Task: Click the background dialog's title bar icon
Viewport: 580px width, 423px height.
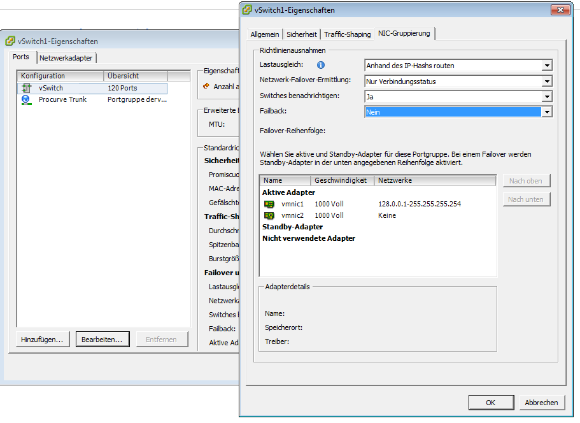Action: 10,40
